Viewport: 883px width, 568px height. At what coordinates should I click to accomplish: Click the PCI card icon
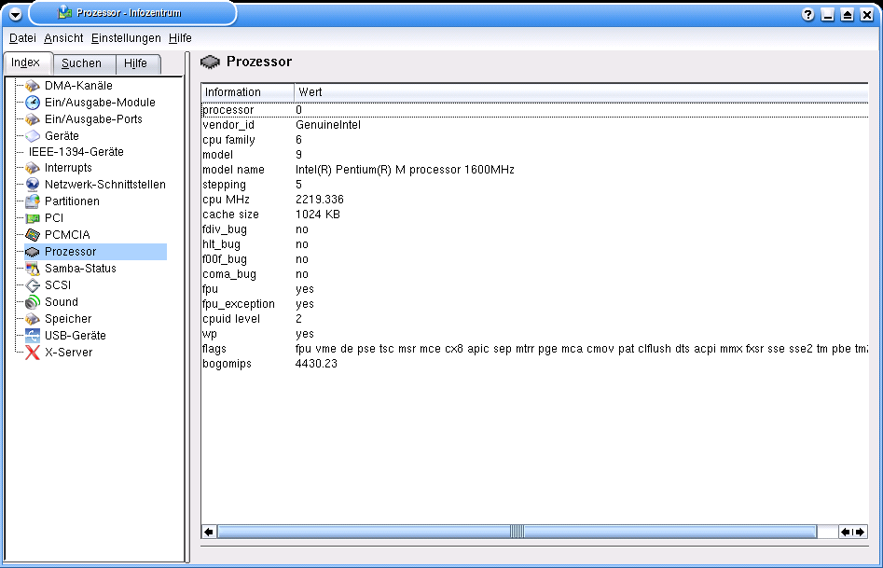point(33,218)
